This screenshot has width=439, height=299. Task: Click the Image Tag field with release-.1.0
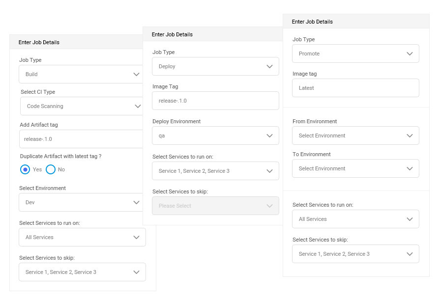point(215,101)
